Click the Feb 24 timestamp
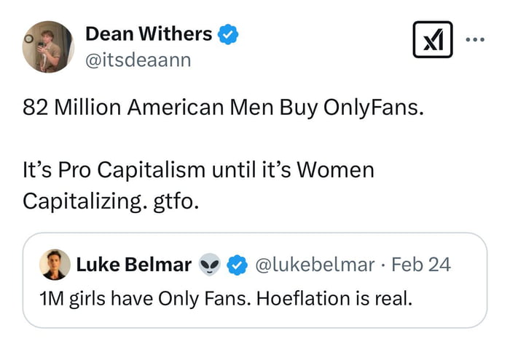The height and width of the screenshot is (349, 510). click(421, 265)
